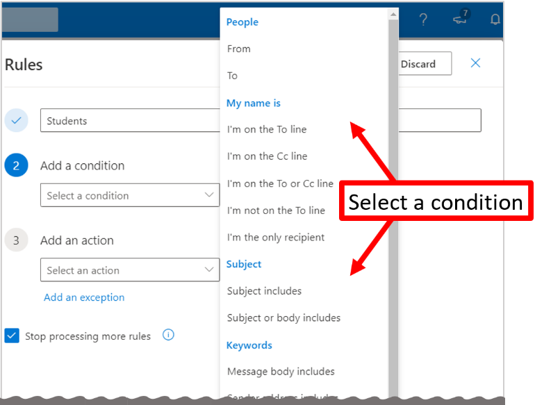The image size is (535, 405).
Task: Click the Add an exception link
Action: 84,297
